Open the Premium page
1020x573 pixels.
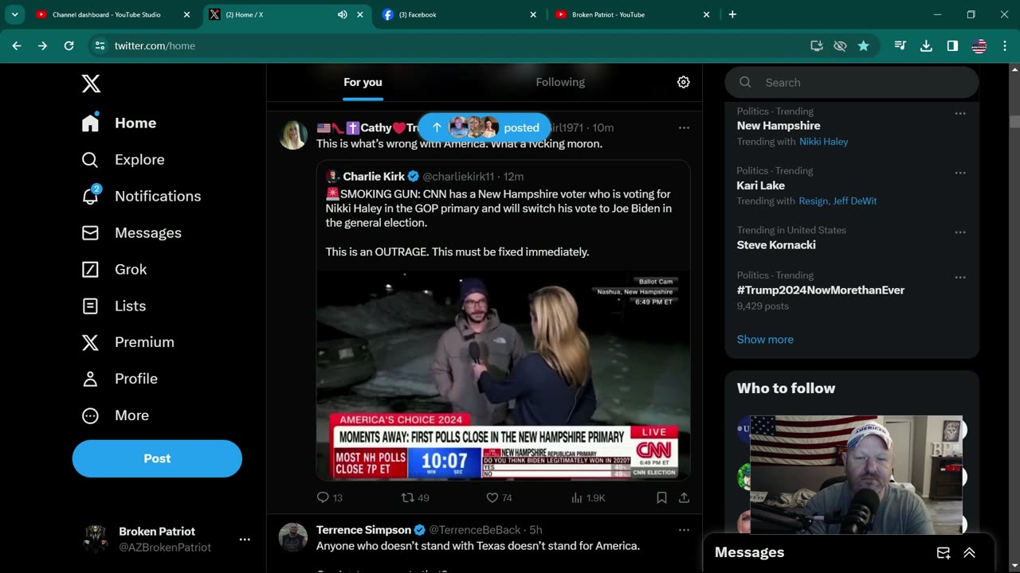(128, 342)
